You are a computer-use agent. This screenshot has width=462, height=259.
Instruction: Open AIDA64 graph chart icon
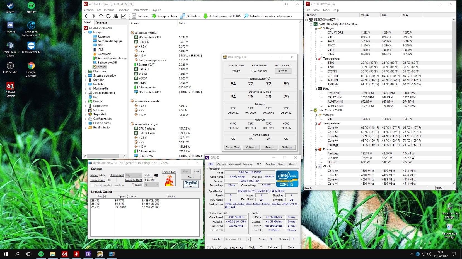pyautogui.click(x=123, y=16)
